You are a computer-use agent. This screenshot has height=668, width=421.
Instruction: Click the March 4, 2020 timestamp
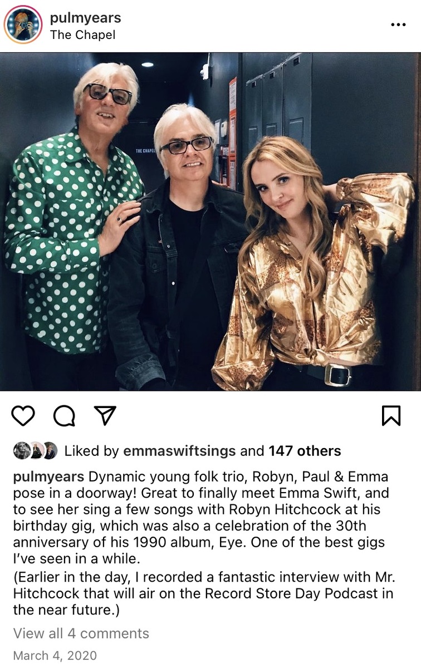(55, 655)
